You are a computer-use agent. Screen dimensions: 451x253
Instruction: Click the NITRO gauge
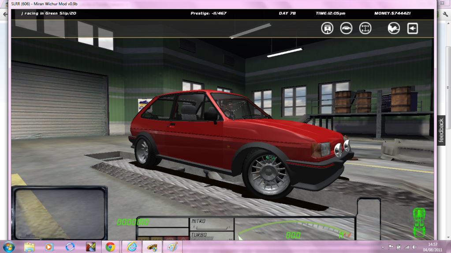(212, 224)
